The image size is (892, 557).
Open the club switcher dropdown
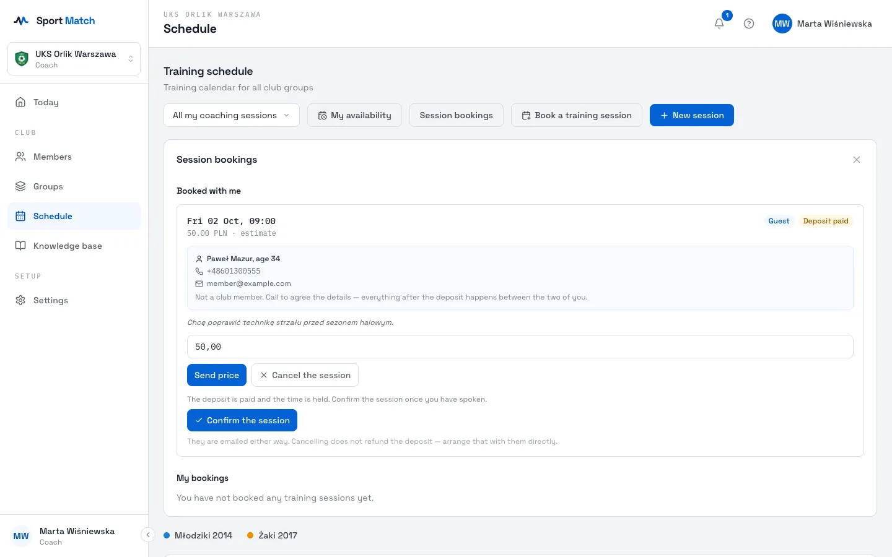click(74, 59)
